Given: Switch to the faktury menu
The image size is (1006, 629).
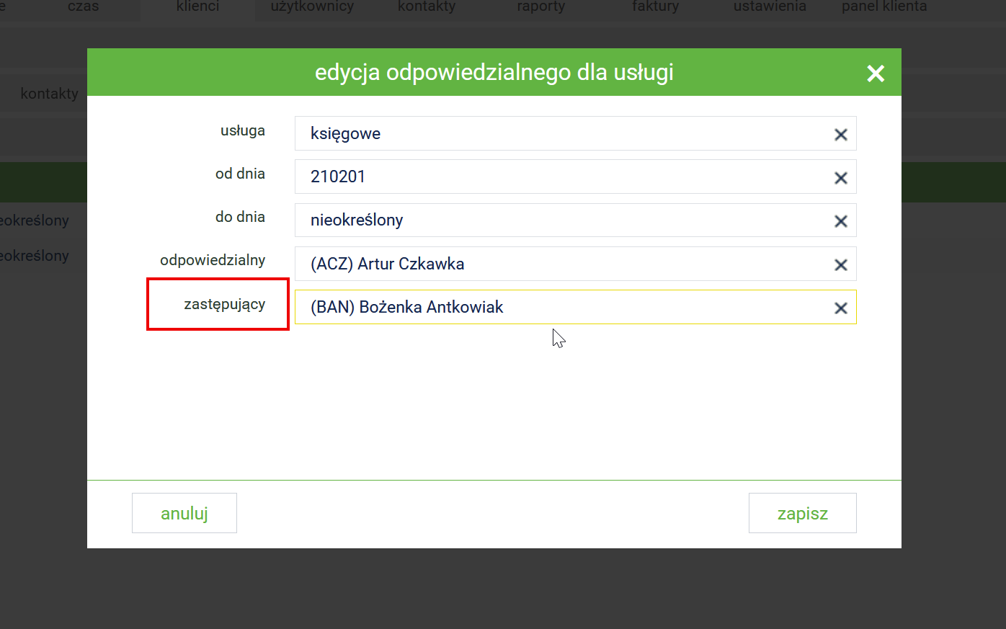Looking at the screenshot, I should tap(655, 7).
